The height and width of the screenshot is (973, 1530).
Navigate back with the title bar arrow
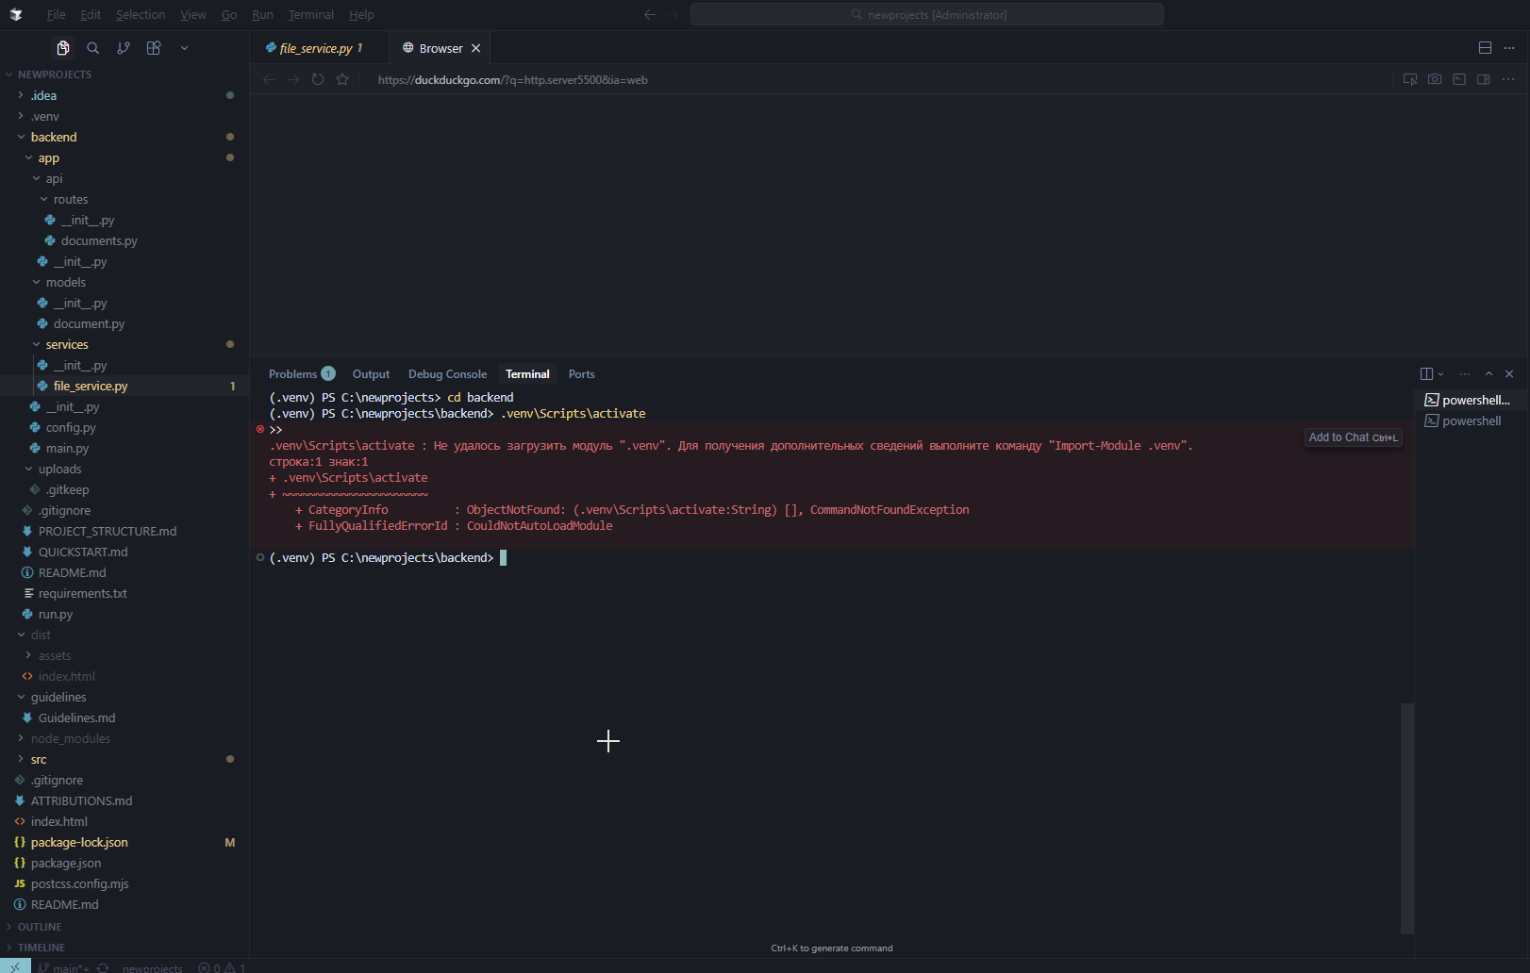pos(649,14)
